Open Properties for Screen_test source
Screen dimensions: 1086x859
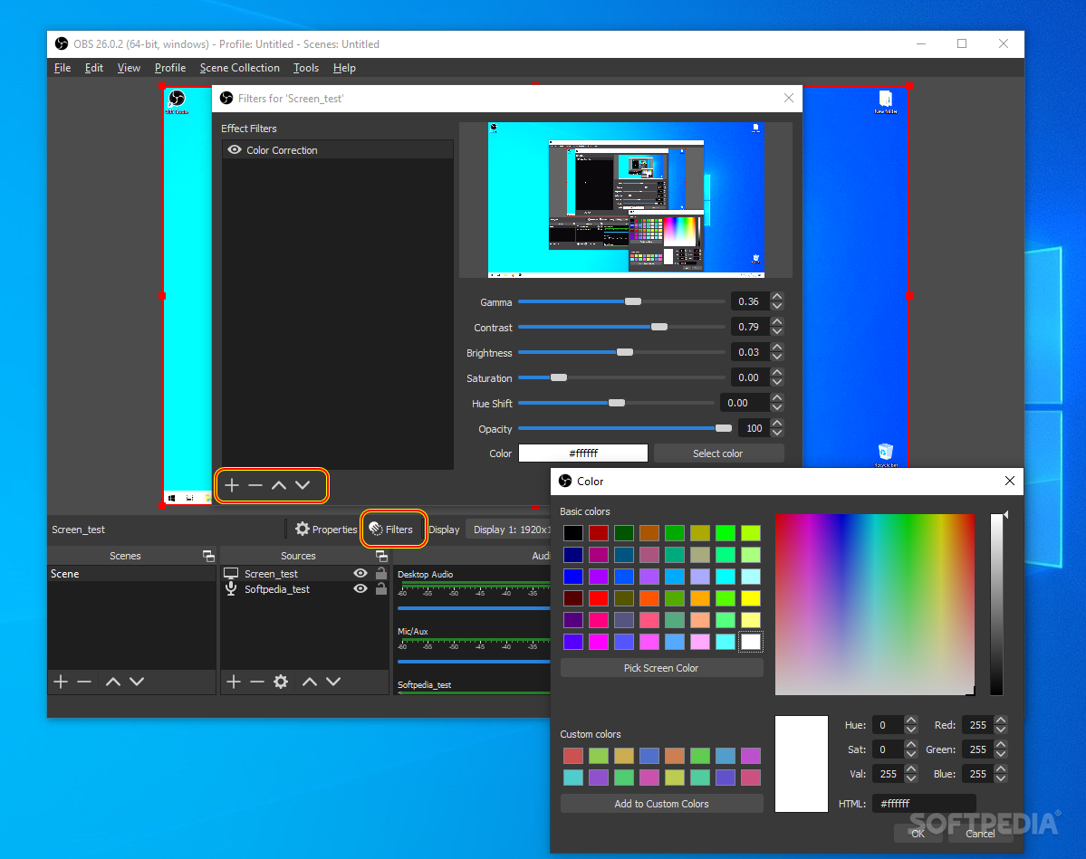[325, 529]
